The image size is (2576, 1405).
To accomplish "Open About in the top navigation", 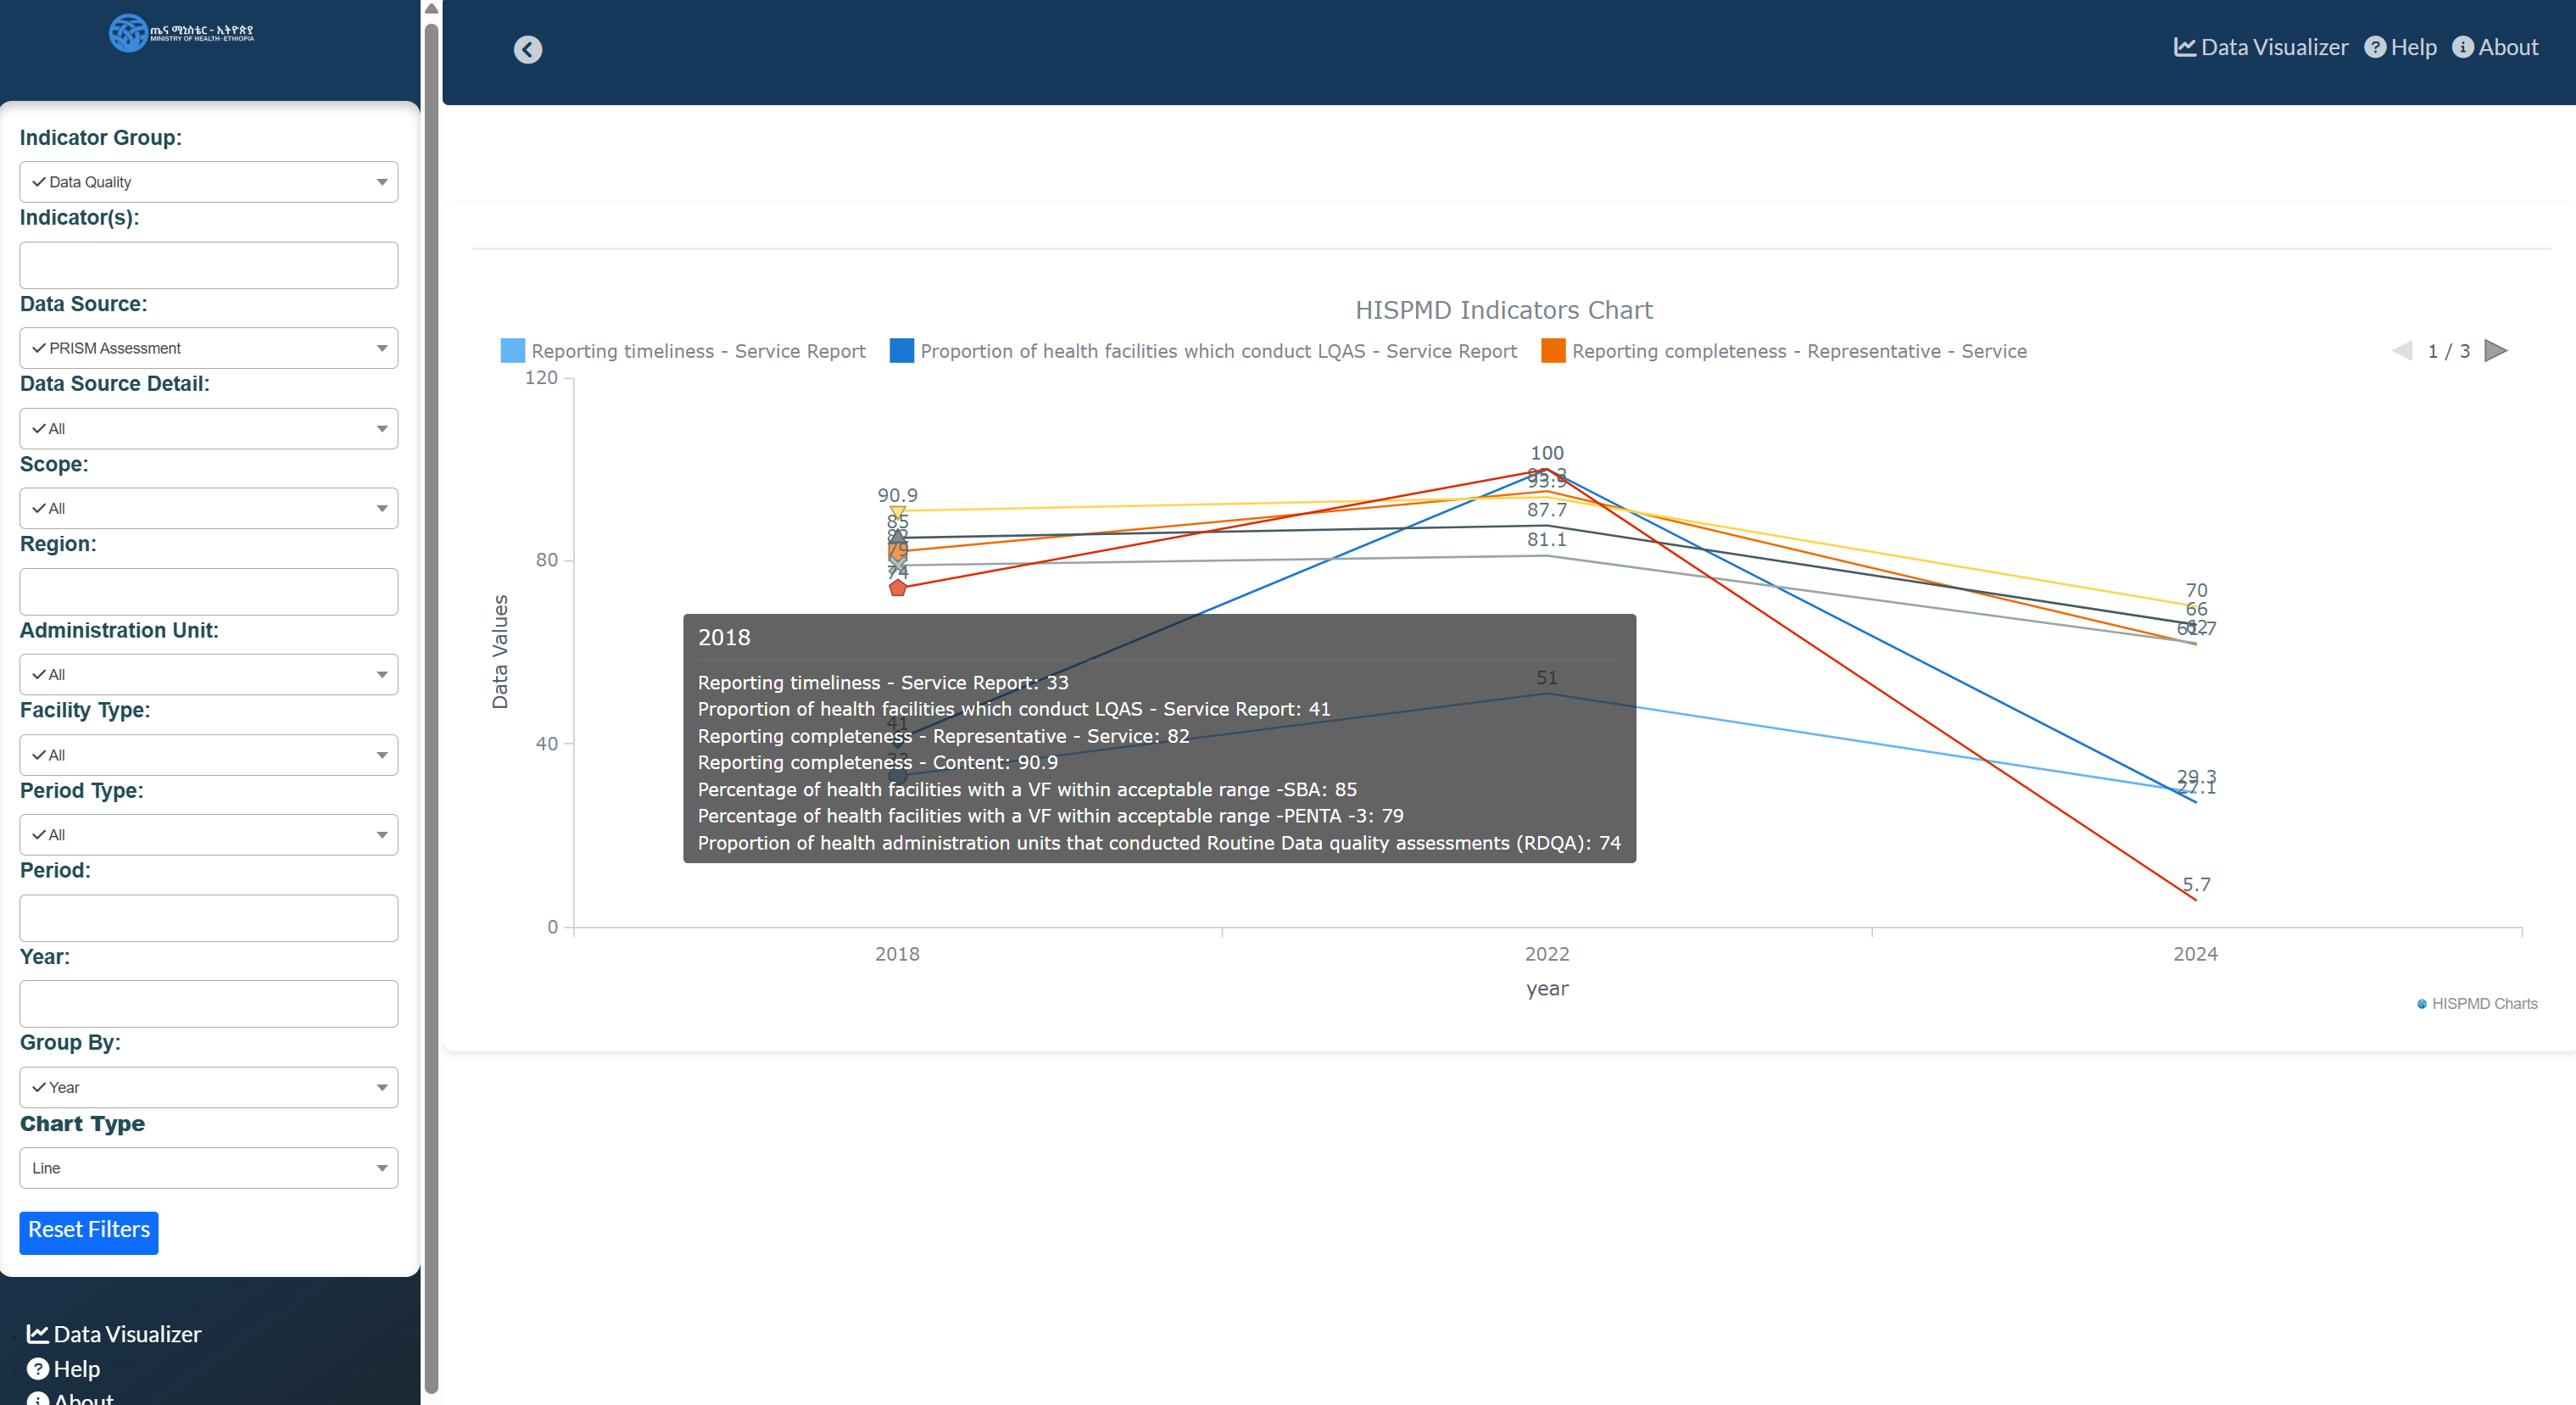I will click(2495, 47).
